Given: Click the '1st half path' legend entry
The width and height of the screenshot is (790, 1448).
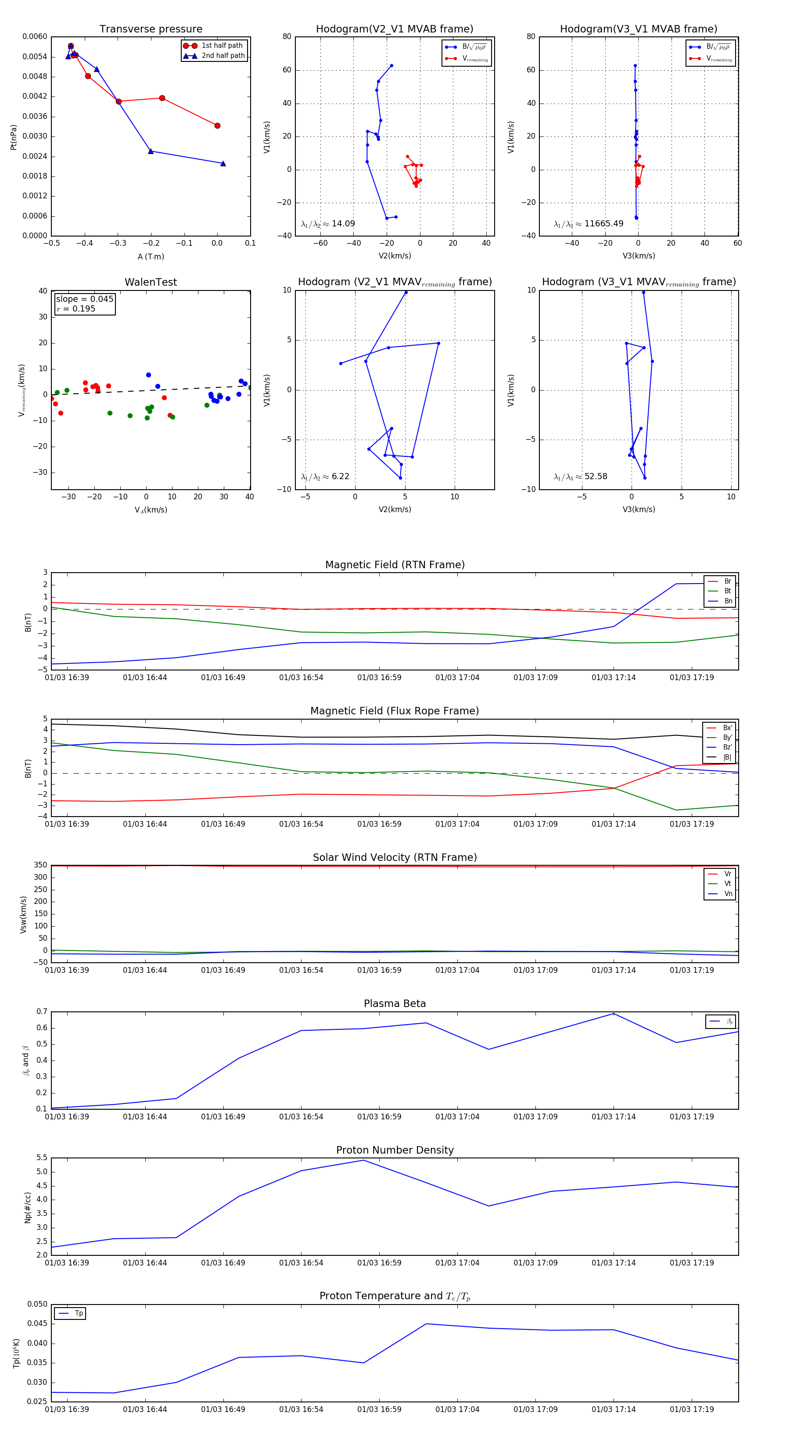Looking at the screenshot, I should (214, 46).
